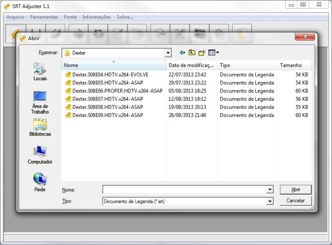Select Dexter.S08E09.HDTV.x264-ASAP file name
332x245 pixels.
[x=108, y=115]
